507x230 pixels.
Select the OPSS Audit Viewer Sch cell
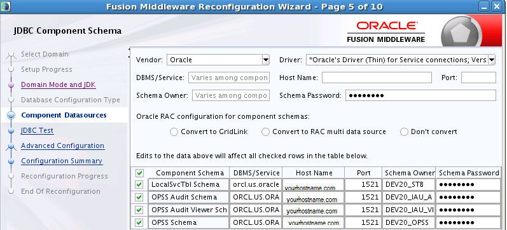(189, 210)
